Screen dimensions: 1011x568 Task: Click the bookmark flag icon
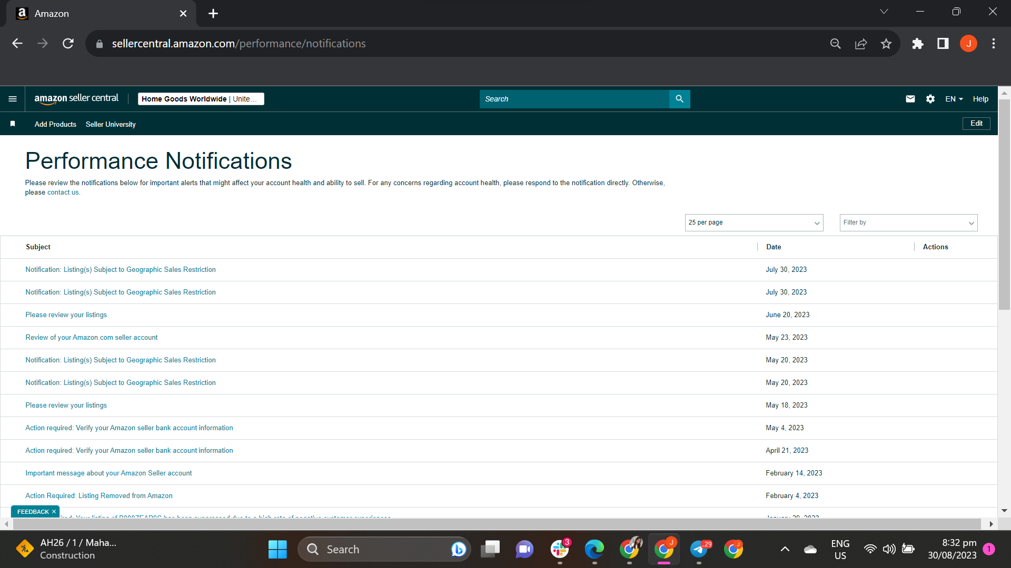(x=13, y=124)
